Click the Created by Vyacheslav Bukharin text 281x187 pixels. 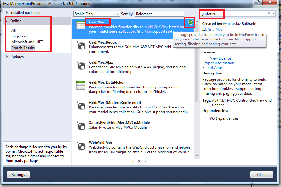229,24
